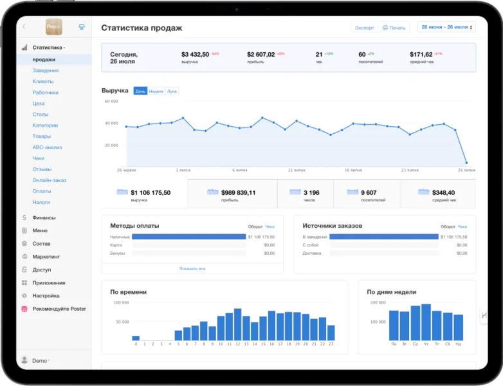503x386 pixels.
Task: Click the Показать все link
Action: [192, 268]
